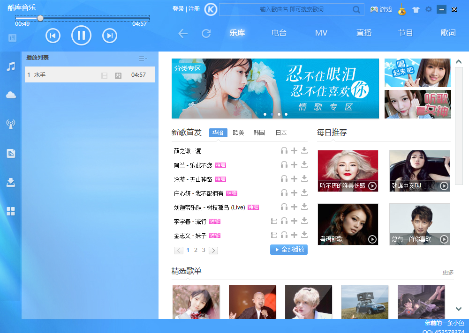The height and width of the screenshot is (333, 469).
Task: Click the Kugou K logo icon
Action: coord(211,9)
